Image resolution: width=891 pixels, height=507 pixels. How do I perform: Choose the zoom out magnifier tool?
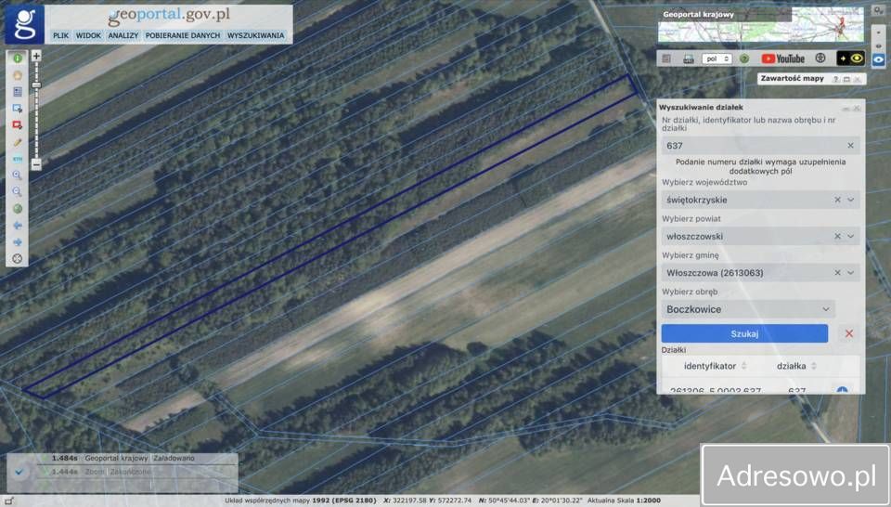[18, 192]
